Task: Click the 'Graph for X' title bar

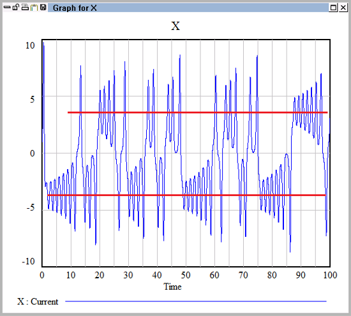Action: point(188,8)
